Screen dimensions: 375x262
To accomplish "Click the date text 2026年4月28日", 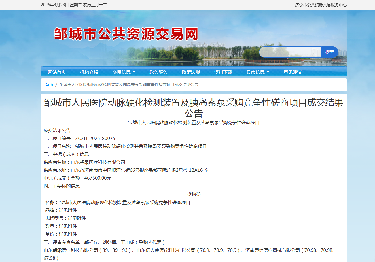I will [x=55, y=5].
